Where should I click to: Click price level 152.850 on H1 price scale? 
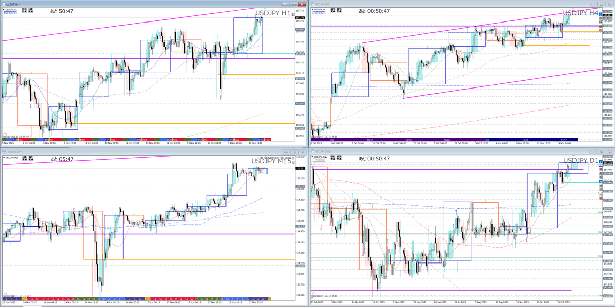(x=300, y=136)
